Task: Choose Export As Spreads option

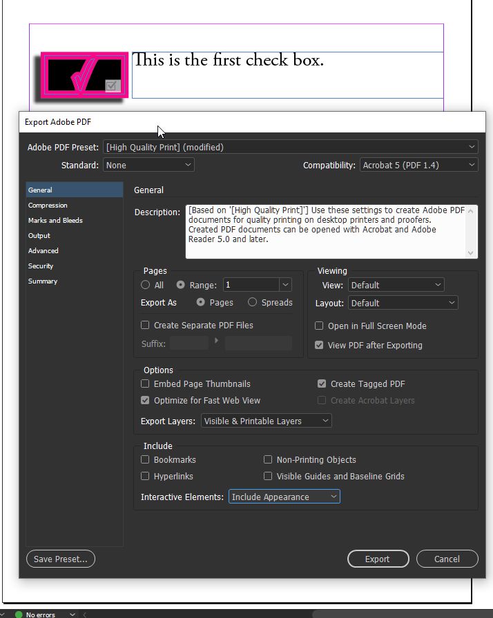Action: click(252, 302)
